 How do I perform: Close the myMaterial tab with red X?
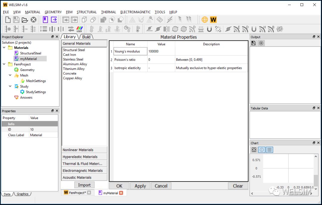(121, 193)
